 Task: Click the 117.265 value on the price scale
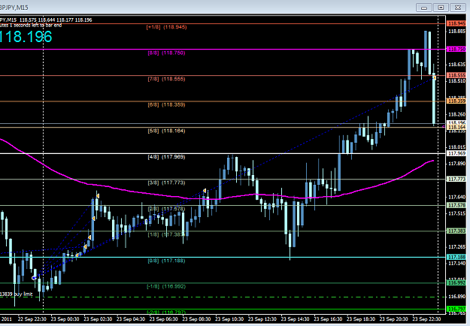click(457, 246)
